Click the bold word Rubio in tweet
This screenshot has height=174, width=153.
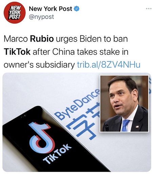point(42,39)
